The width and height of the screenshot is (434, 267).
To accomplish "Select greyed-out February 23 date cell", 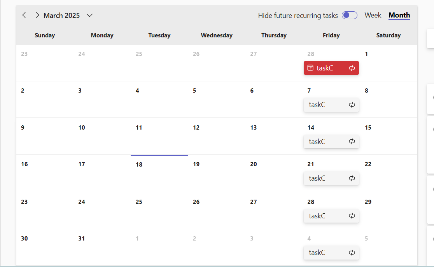I will (45, 63).
